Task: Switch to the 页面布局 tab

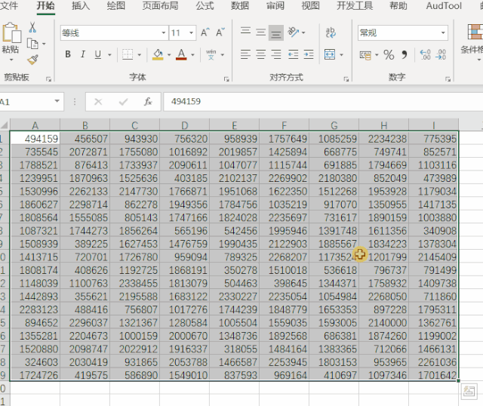Action: coord(160,6)
